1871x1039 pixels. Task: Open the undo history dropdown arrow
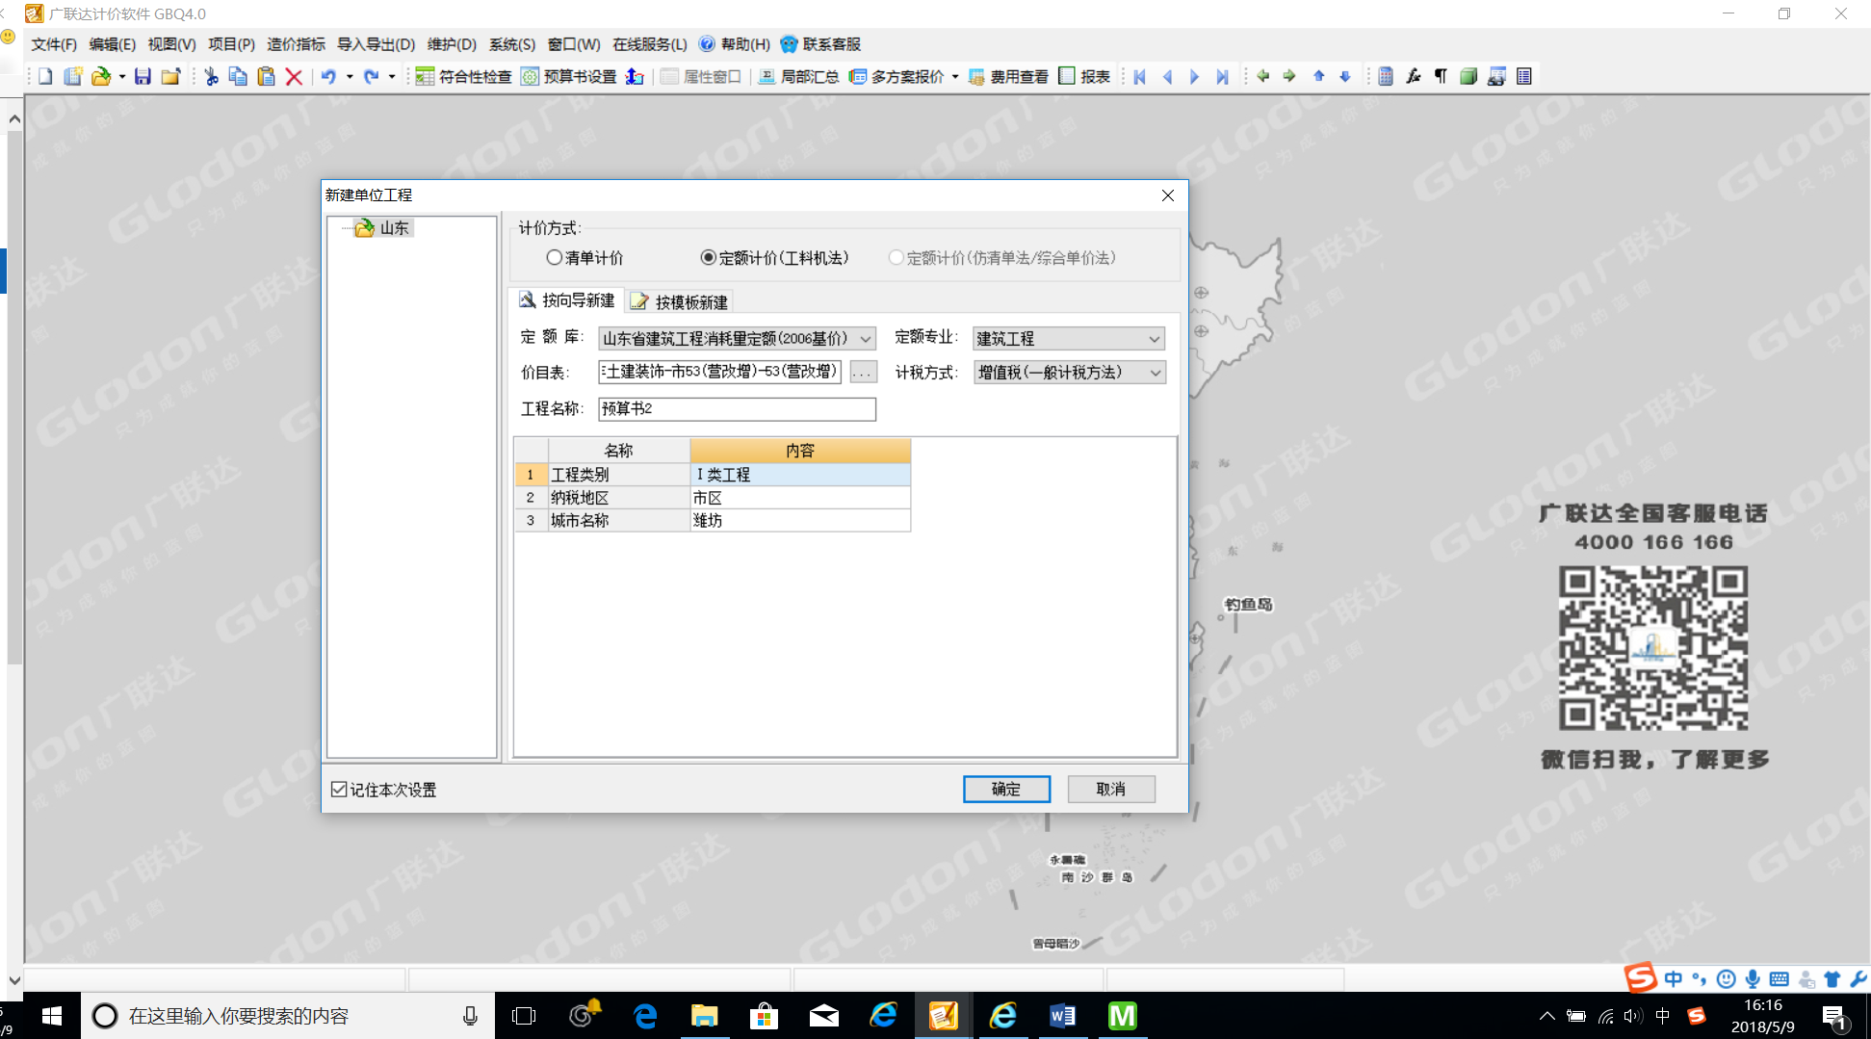(349, 77)
